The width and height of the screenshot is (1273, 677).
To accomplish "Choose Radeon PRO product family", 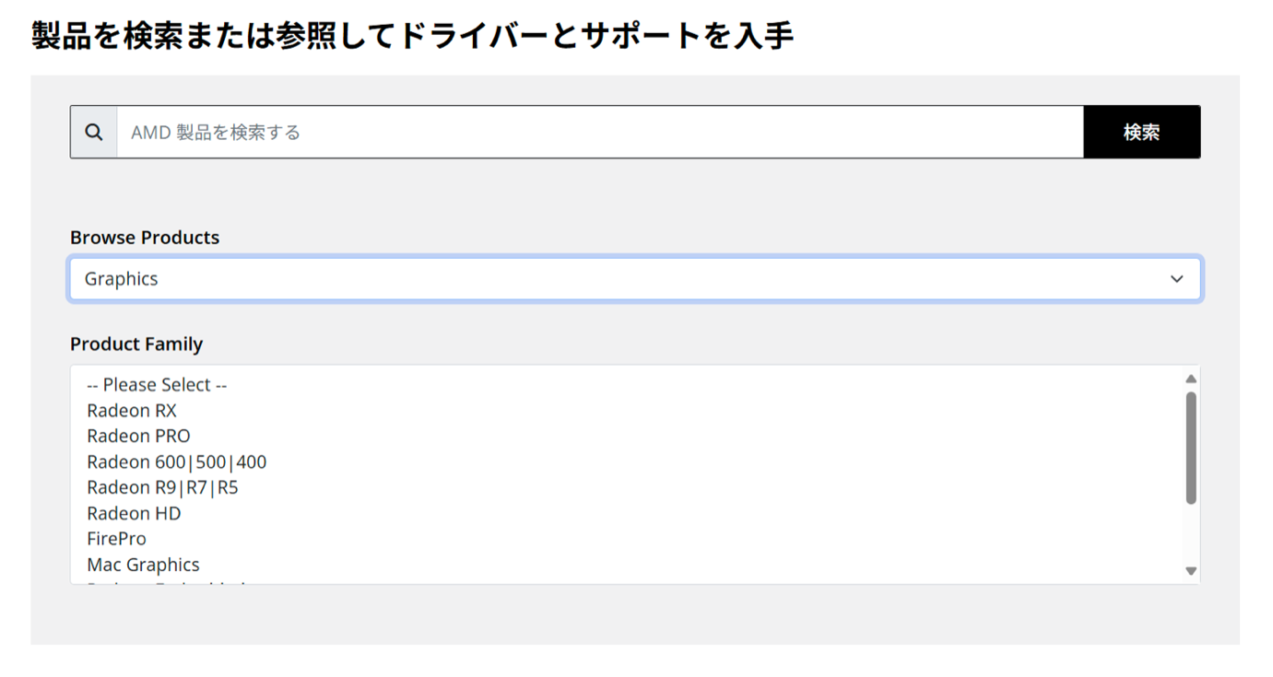I will tap(138, 436).
